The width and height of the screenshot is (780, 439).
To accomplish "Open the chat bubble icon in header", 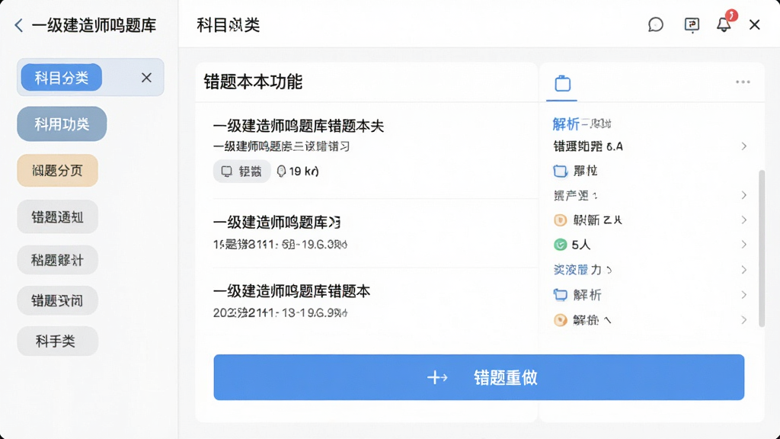I will pyautogui.click(x=656, y=24).
